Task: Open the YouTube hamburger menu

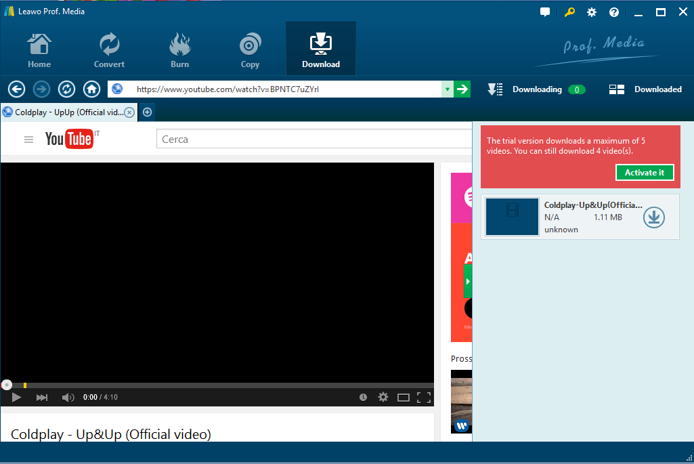Action: coord(28,140)
